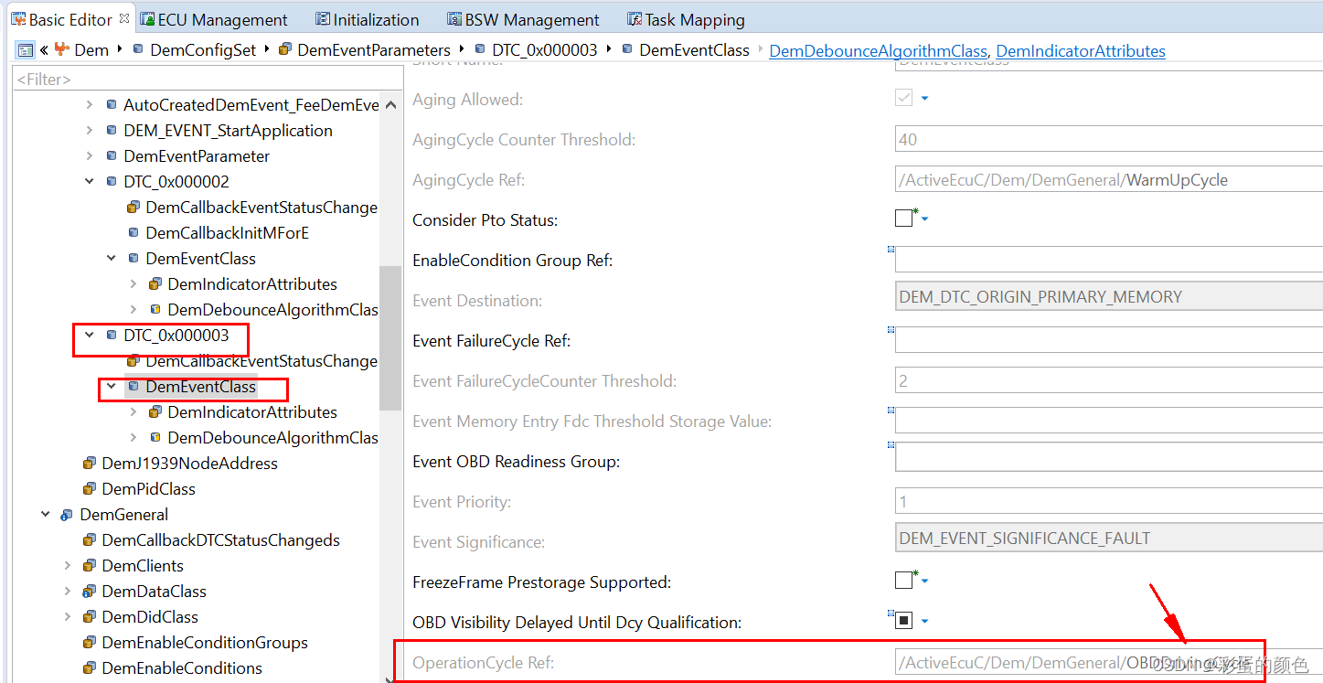Collapse the DTC_0x000002 tree node
Image resolution: width=1323 pixels, height=683 pixels.
pyautogui.click(x=90, y=182)
